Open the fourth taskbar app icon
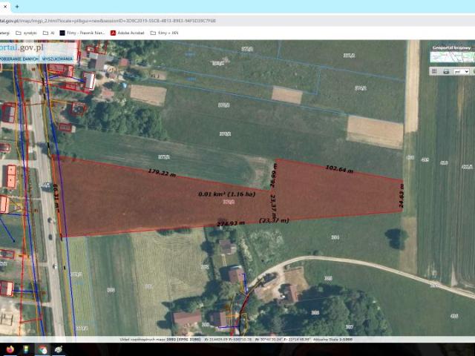 click(x=59, y=349)
